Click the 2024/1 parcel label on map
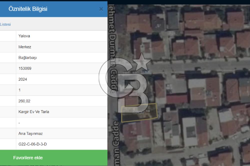This screenshot has height=166, width=250. click(x=138, y=112)
